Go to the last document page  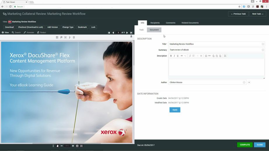(x=131, y=33)
